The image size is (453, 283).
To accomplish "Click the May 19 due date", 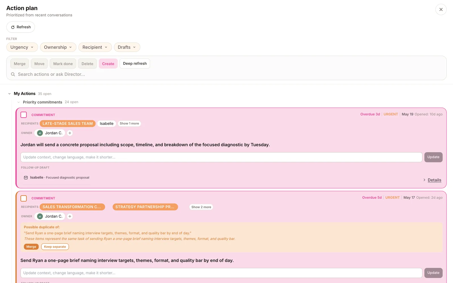I will click(x=407, y=114).
